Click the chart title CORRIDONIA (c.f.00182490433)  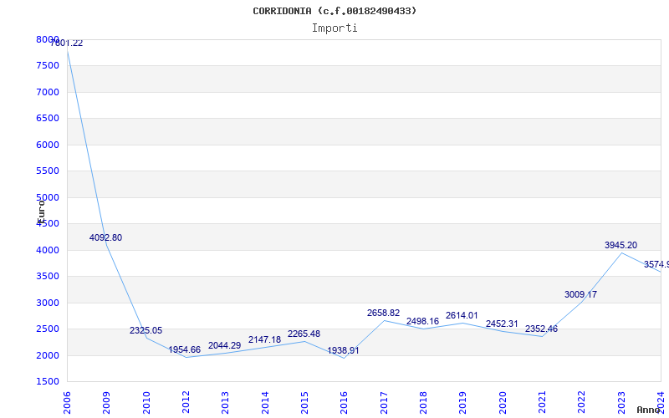pos(334,11)
